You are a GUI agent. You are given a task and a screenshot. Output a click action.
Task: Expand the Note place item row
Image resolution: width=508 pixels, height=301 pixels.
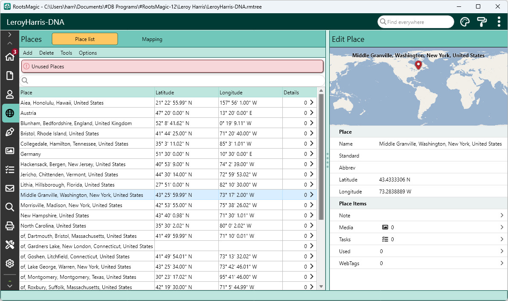click(418, 215)
